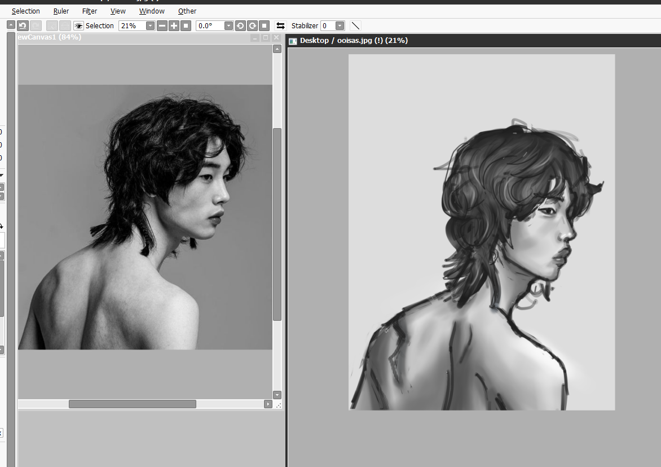Image resolution: width=661 pixels, height=467 pixels.
Task: Click the vertical scrollbar thumb of NewCanvas1
Action: 277,224
